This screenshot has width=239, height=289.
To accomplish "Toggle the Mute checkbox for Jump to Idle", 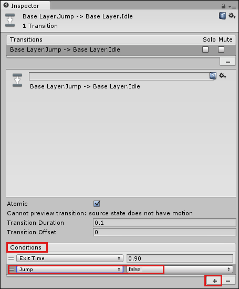I will pyautogui.click(x=221, y=49).
